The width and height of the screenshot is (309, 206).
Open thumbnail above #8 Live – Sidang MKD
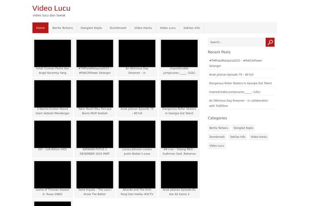[179, 134]
